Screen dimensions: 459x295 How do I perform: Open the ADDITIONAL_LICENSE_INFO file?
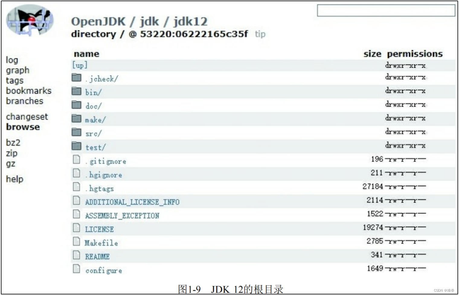(132, 202)
